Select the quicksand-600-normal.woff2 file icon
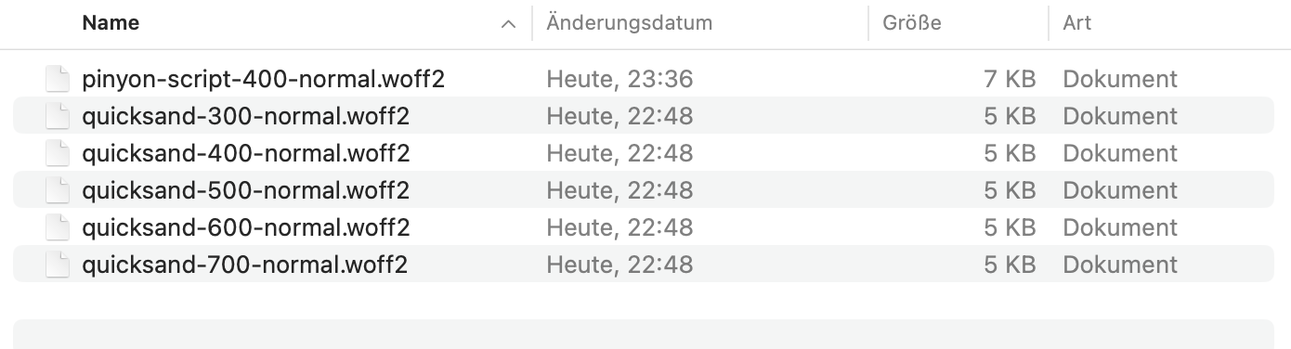The image size is (1291, 349). pyautogui.click(x=59, y=227)
